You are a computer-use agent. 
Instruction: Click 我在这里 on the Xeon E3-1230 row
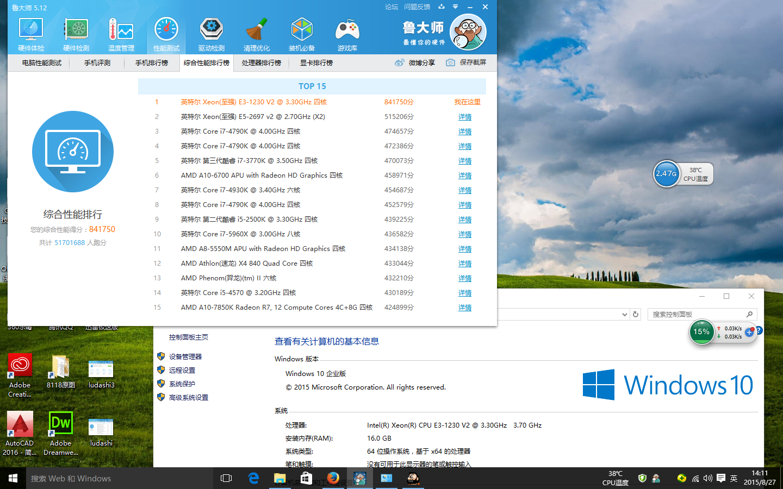click(x=467, y=102)
